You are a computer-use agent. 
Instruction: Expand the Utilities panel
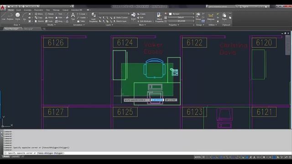click(212, 25)
